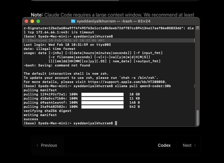Screen dimensions: 224x163
Task: Click the '11 KB' size value
Action: pos(135,98)
